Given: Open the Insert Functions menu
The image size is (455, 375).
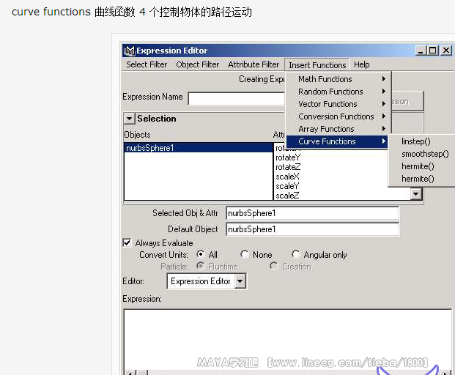Looking at the screenshot, I should point(317,65).
